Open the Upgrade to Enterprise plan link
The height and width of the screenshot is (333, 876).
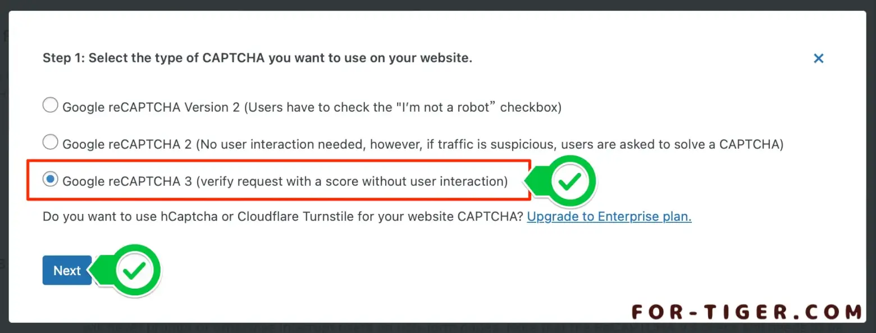(609, 216)
